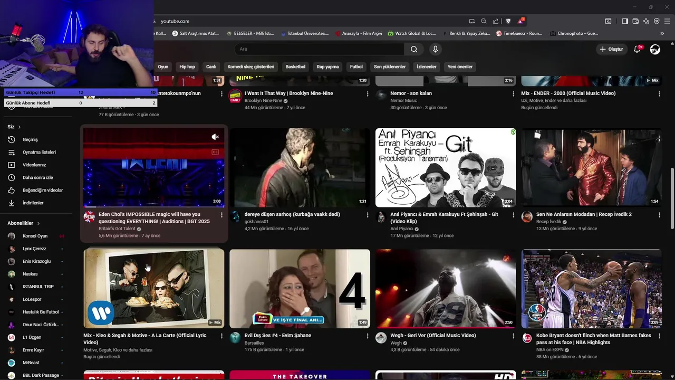This screenshot has height=380, width=675.
Task: Open NBA on ESPN channel avatar
Action: click(x=527, y=338)
